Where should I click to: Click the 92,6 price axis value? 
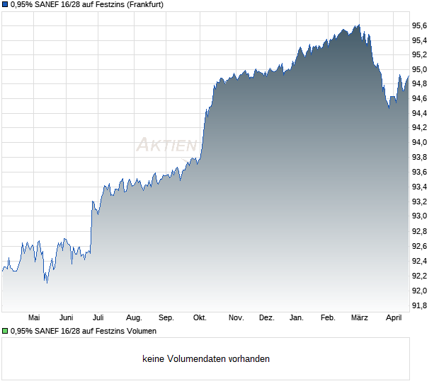tap(419, 246)
